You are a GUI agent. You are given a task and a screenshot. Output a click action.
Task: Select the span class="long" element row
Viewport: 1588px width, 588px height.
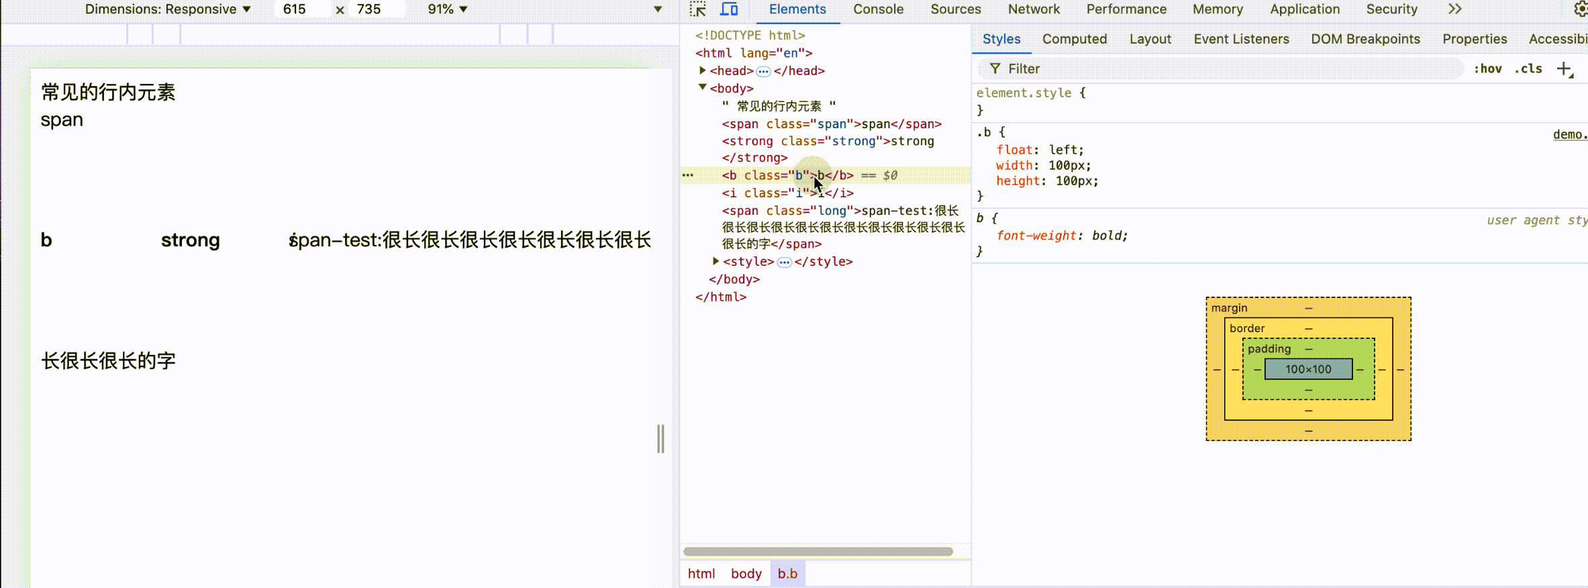click(843, 227)
